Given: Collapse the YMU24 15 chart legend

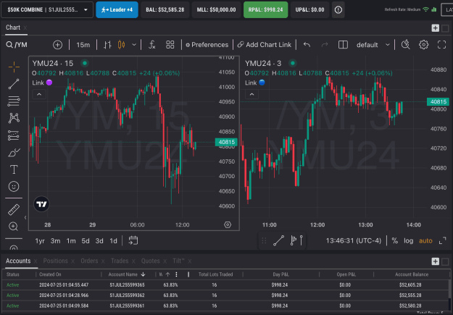Looking at the screenshot, I should click(x=39, y=94).
